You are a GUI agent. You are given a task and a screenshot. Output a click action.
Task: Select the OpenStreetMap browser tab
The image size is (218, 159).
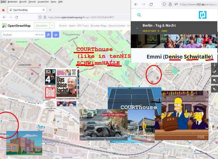(27, 10)
